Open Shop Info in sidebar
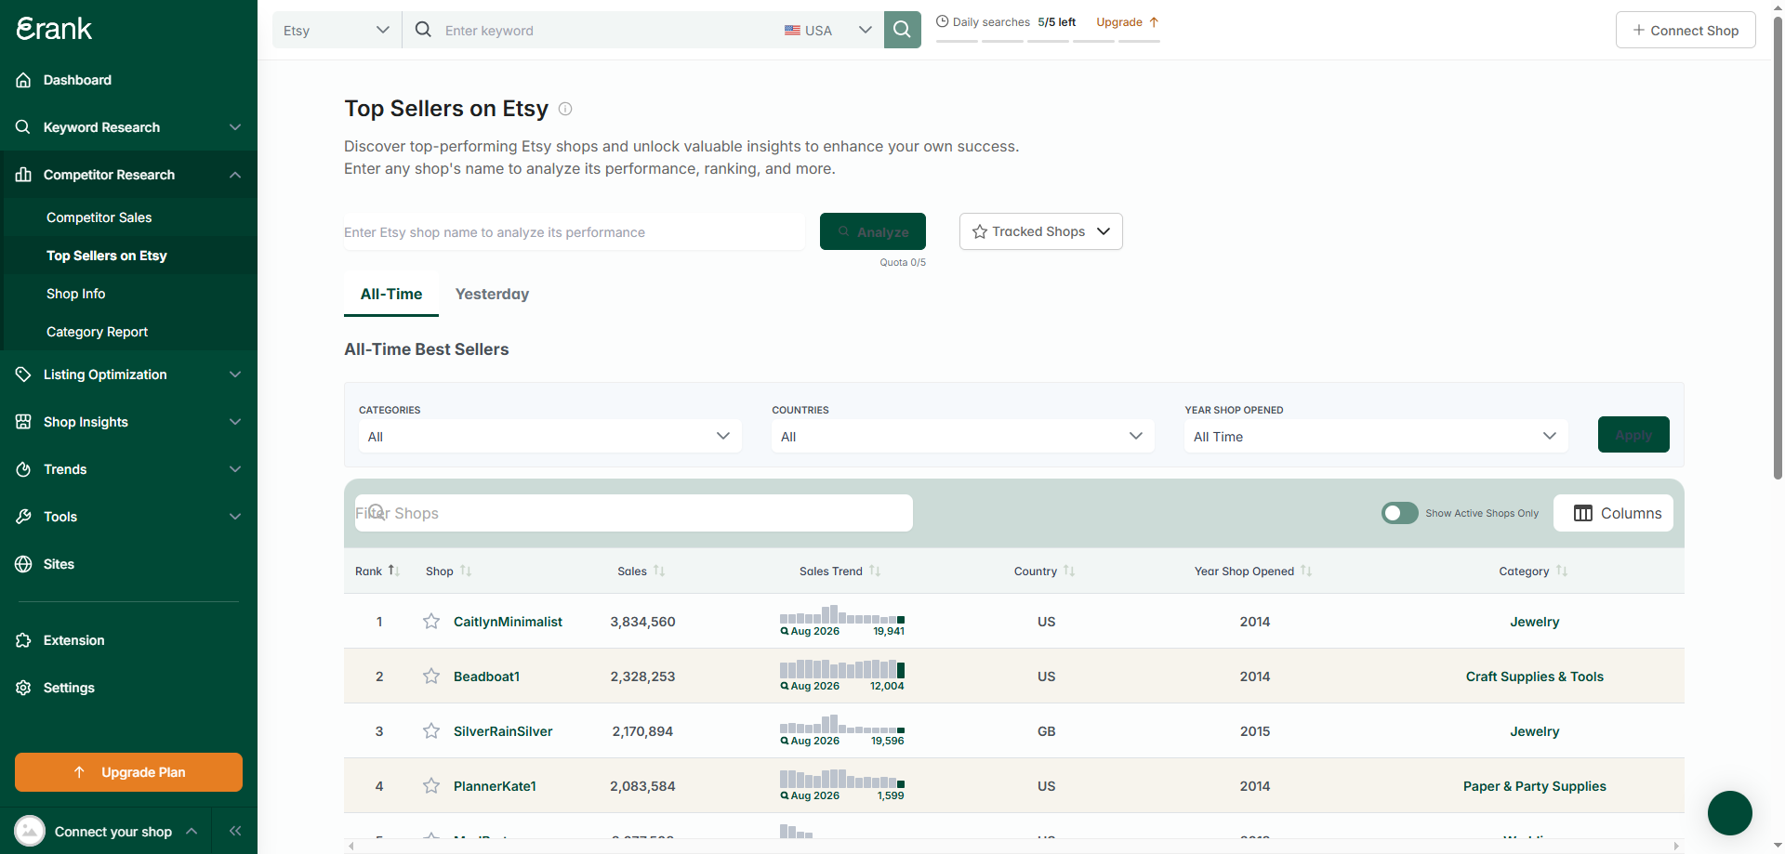 point(76,294)
